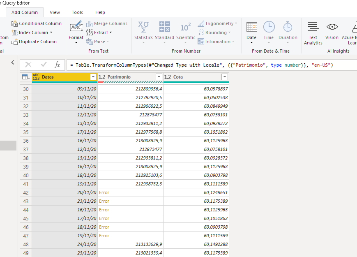Launch Text Analytics AI insight
This screenshot has height=257, width=357.
point(313,33)
